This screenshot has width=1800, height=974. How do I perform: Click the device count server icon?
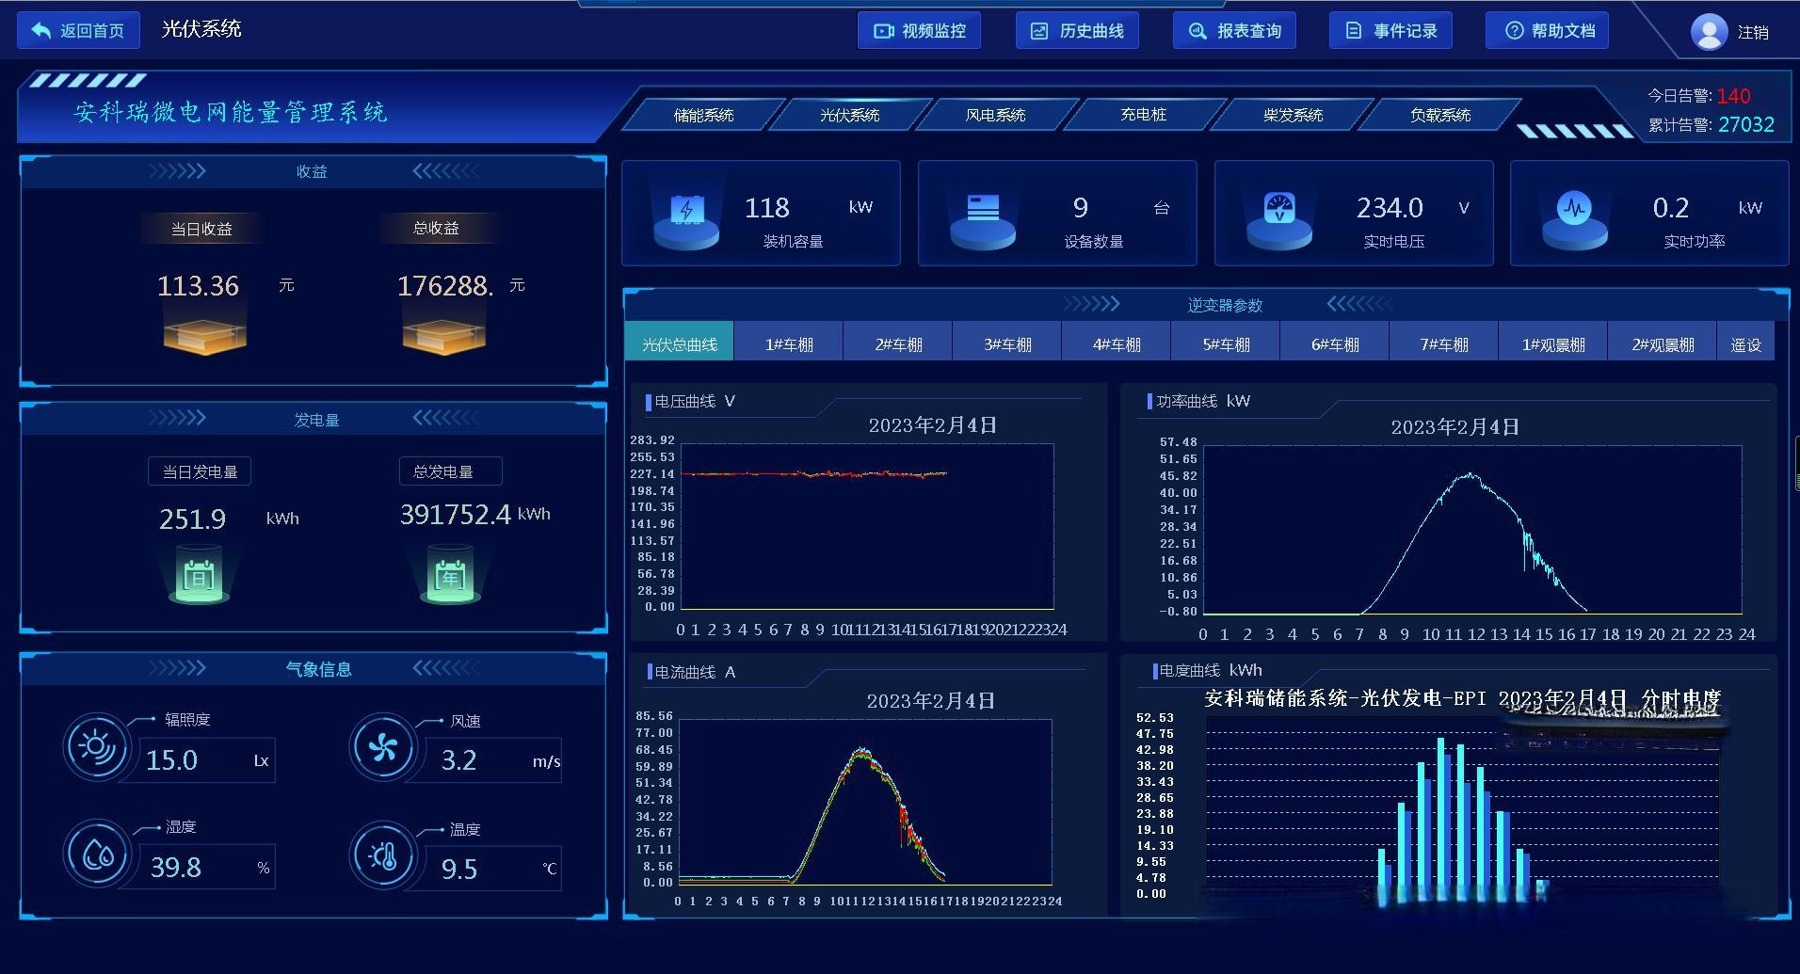(982, 209)
